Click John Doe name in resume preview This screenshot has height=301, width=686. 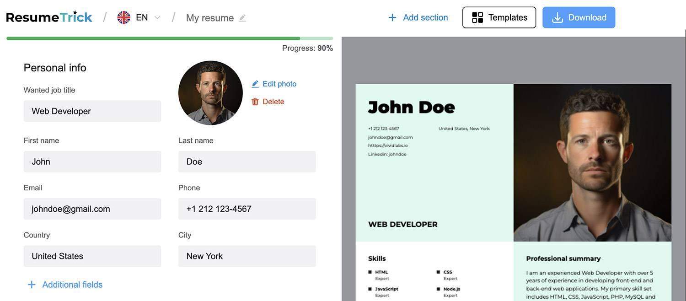click(412, 107)
